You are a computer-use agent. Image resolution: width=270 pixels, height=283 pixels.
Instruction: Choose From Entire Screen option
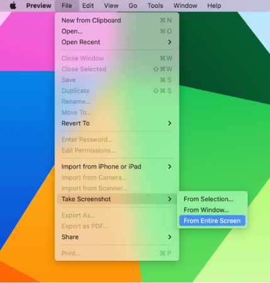pyautogui.click(x=212, y=221)
